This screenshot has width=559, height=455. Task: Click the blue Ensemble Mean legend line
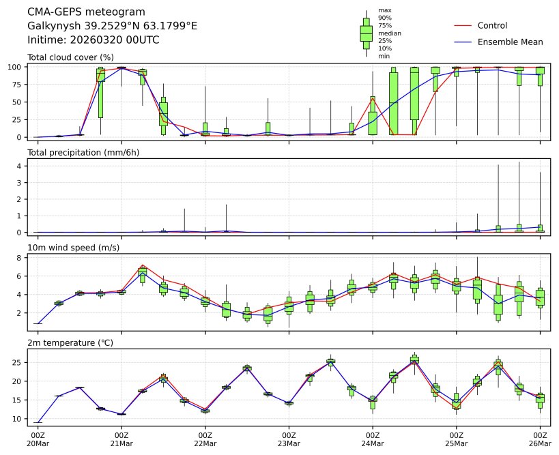[462, 42]
